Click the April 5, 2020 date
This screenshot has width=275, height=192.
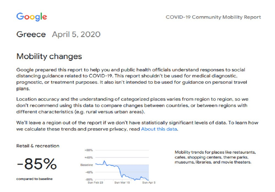click(x=76, y=35)
